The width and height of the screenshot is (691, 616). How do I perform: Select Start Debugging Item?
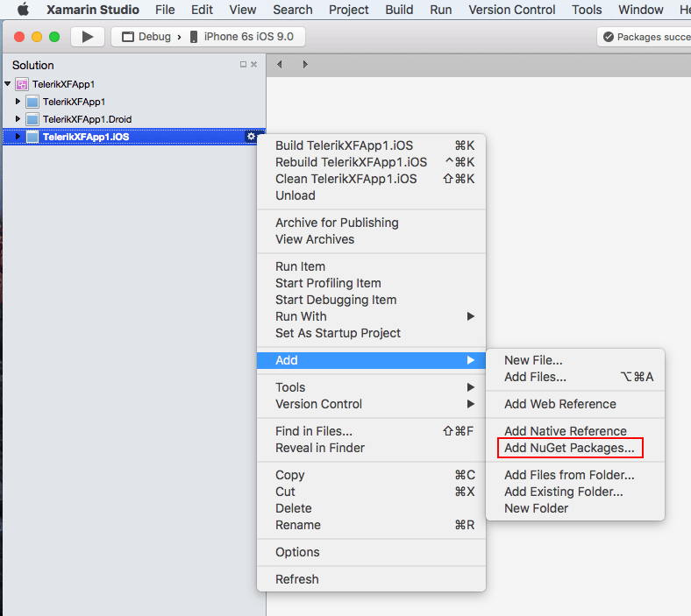click(x=371, y=300)
